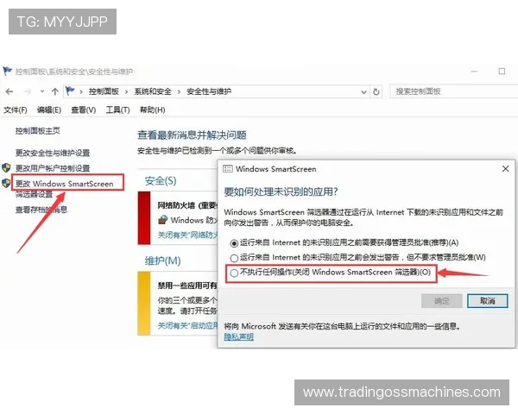Open the 文件(F) menu
The image size is (518, 414).
pos(16,110)
